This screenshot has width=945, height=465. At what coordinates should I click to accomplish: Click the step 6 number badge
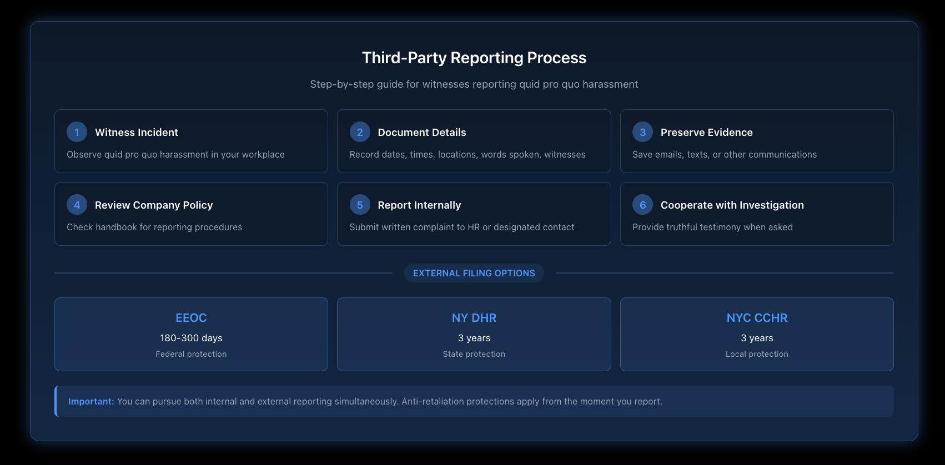click(642, 205)
